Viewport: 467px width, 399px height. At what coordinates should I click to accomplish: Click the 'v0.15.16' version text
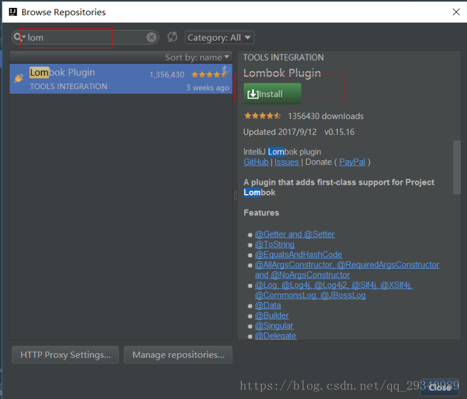point(340,132)
